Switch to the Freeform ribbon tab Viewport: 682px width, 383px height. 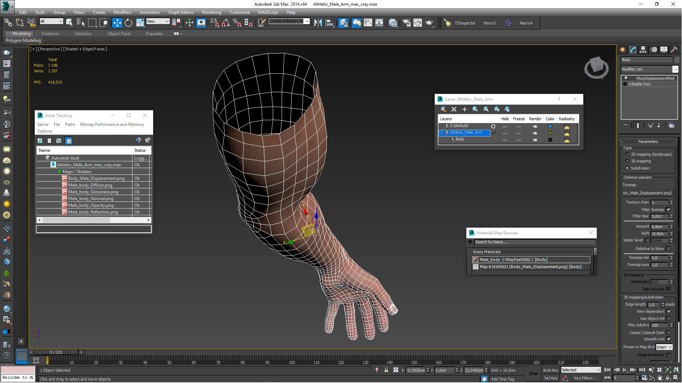(50, 34)
